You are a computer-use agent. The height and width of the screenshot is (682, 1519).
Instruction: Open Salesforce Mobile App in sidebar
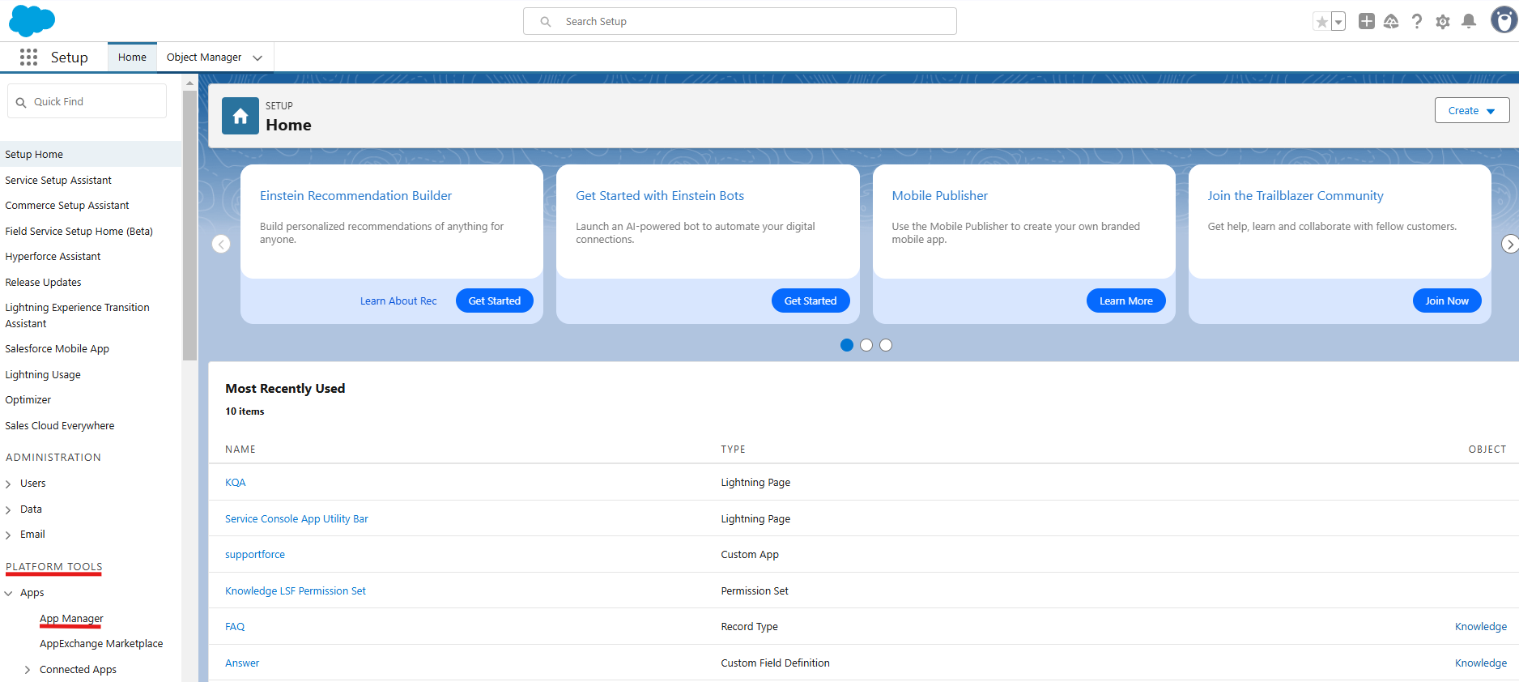point(57,349)
